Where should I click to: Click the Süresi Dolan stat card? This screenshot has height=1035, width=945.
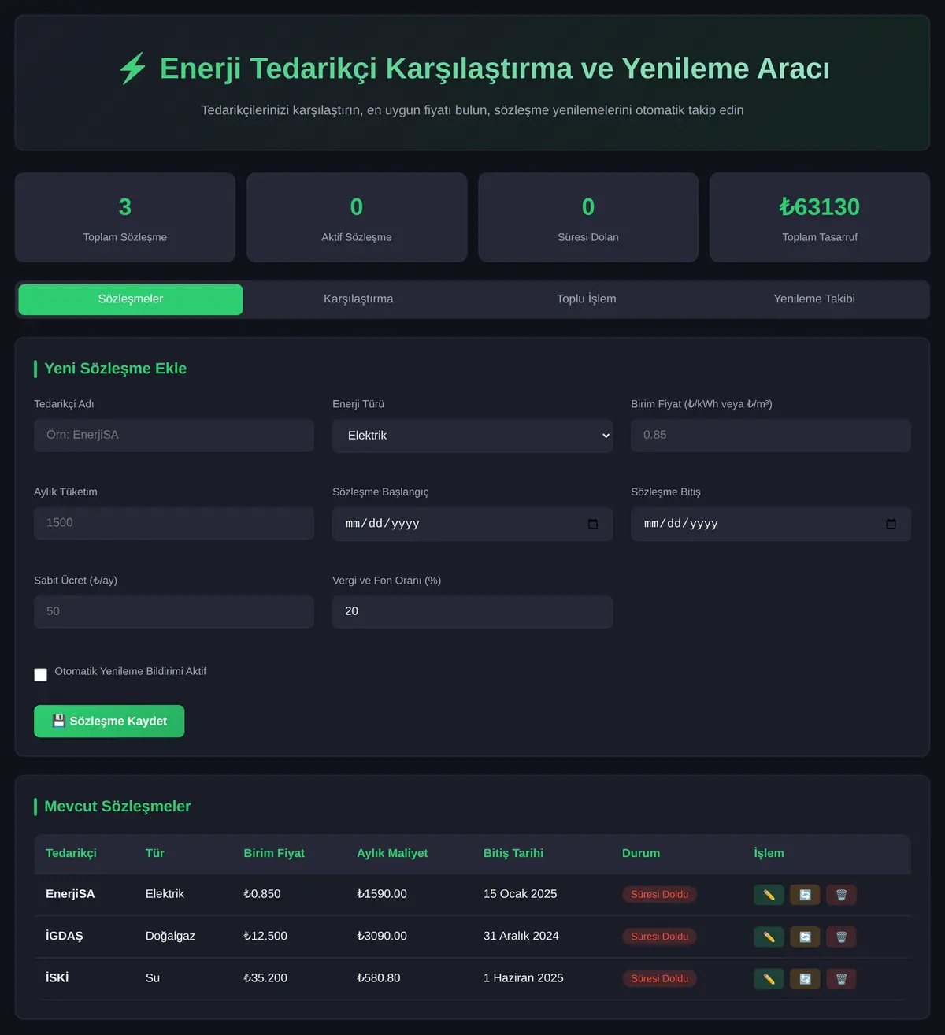coord(588,217)
